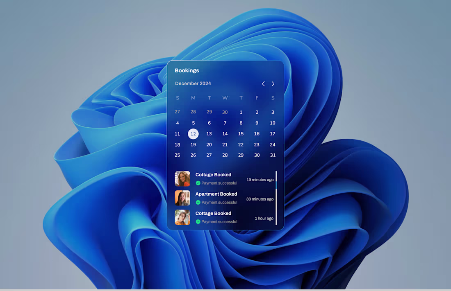This screenshot has width=451, height=291.
Task: Select date 4 on the calendar
Action: (x=178, y=123)
